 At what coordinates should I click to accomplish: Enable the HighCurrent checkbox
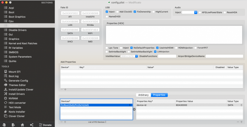pos(153,12)
